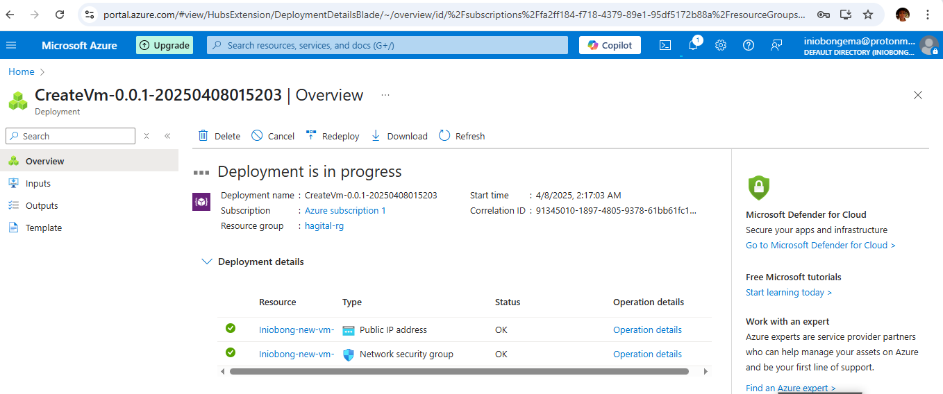Open the portal settings gear
Image resolution: width=943 pixels, height=394 pixels.
[721, 45]
